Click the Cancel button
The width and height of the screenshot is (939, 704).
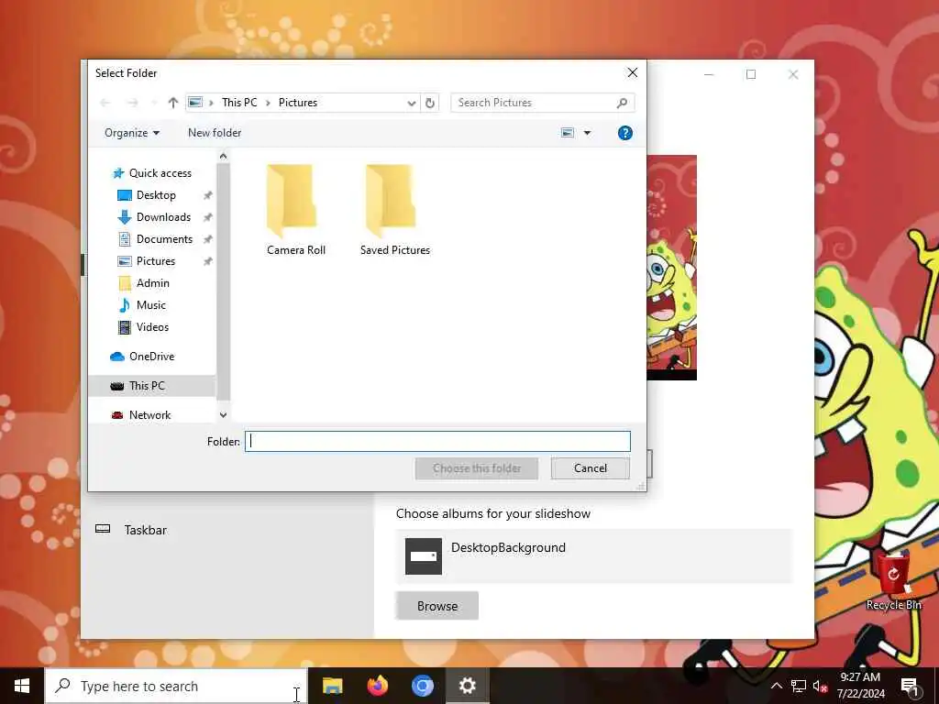point(591,468)
